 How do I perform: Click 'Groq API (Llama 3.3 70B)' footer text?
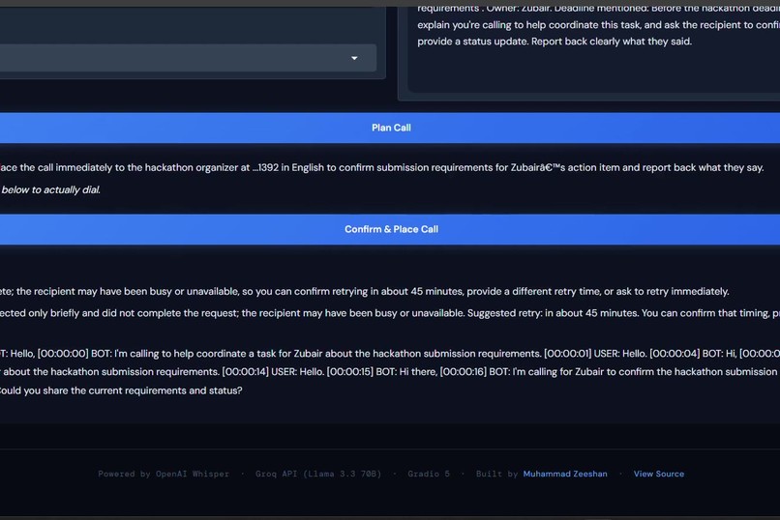[x=318, y=474]
